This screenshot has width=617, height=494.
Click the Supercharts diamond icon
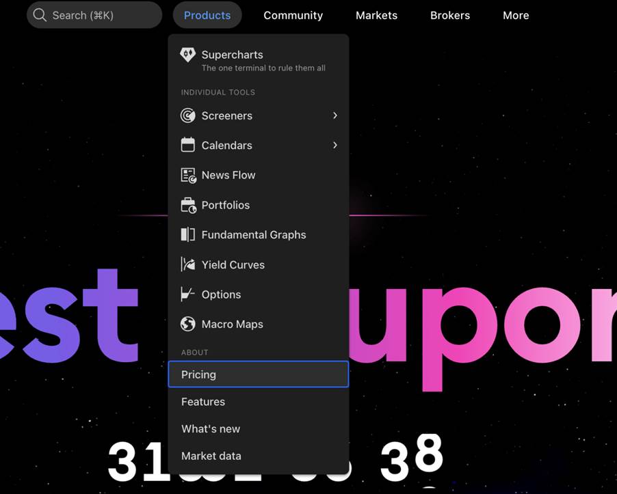click(x=187, y=55)
